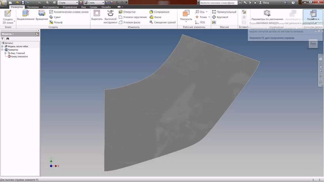The image size is (324, 182).
Task: Open the browser help question icon
Action: tap(37, 34)
